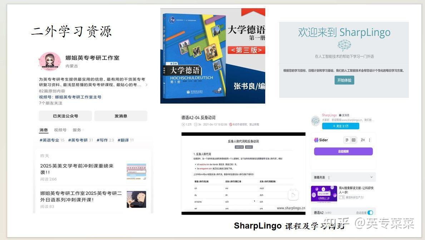Click the 昨天 date label
Screen dimensions: 425x240
pyautogui.click(x=44, y=156)
